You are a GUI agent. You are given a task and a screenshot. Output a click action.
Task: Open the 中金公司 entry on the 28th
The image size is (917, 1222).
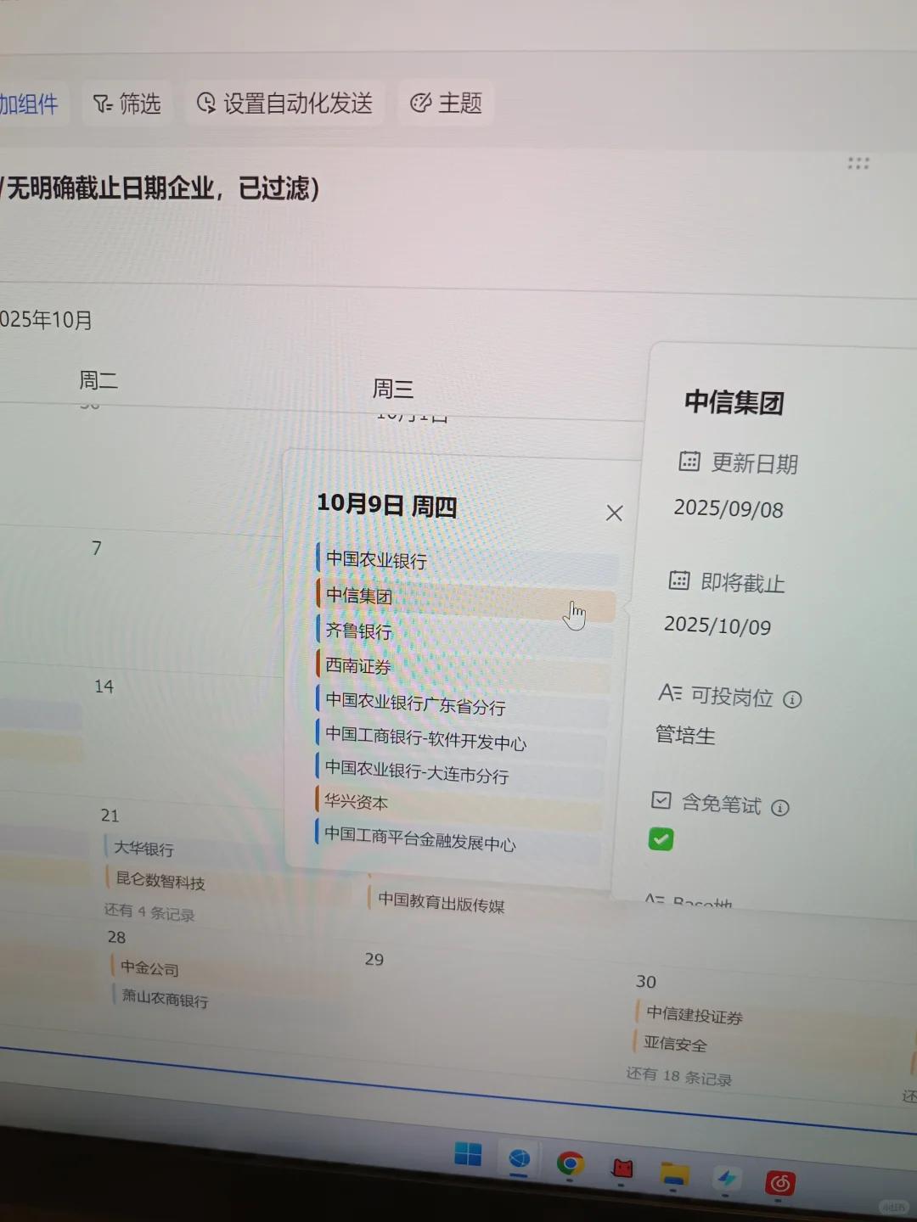point(148,967)
